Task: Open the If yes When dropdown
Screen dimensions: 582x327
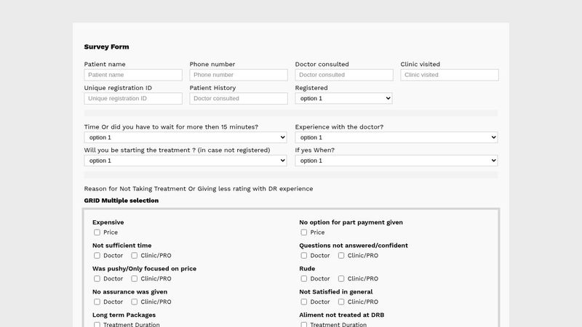Action: [396, 161]
